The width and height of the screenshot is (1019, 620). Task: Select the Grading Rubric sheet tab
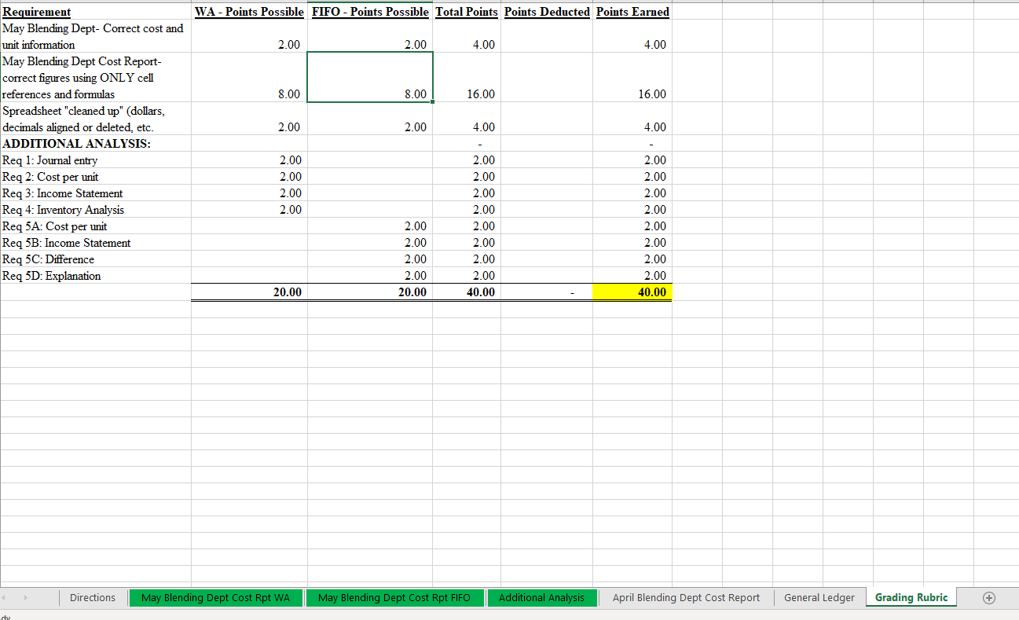(x=911, y=598)
